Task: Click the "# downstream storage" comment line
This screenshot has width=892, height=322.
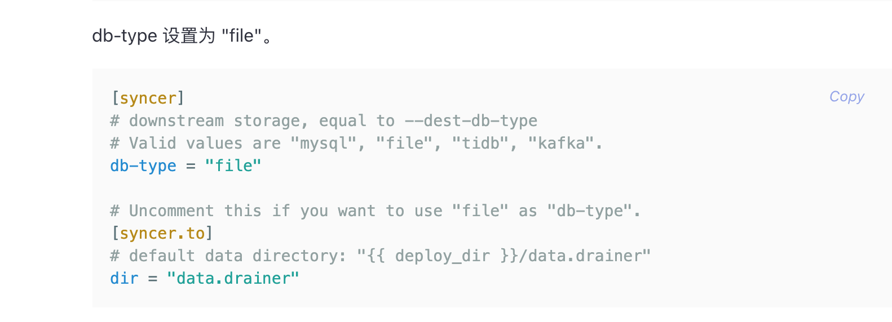Action: 214,121
